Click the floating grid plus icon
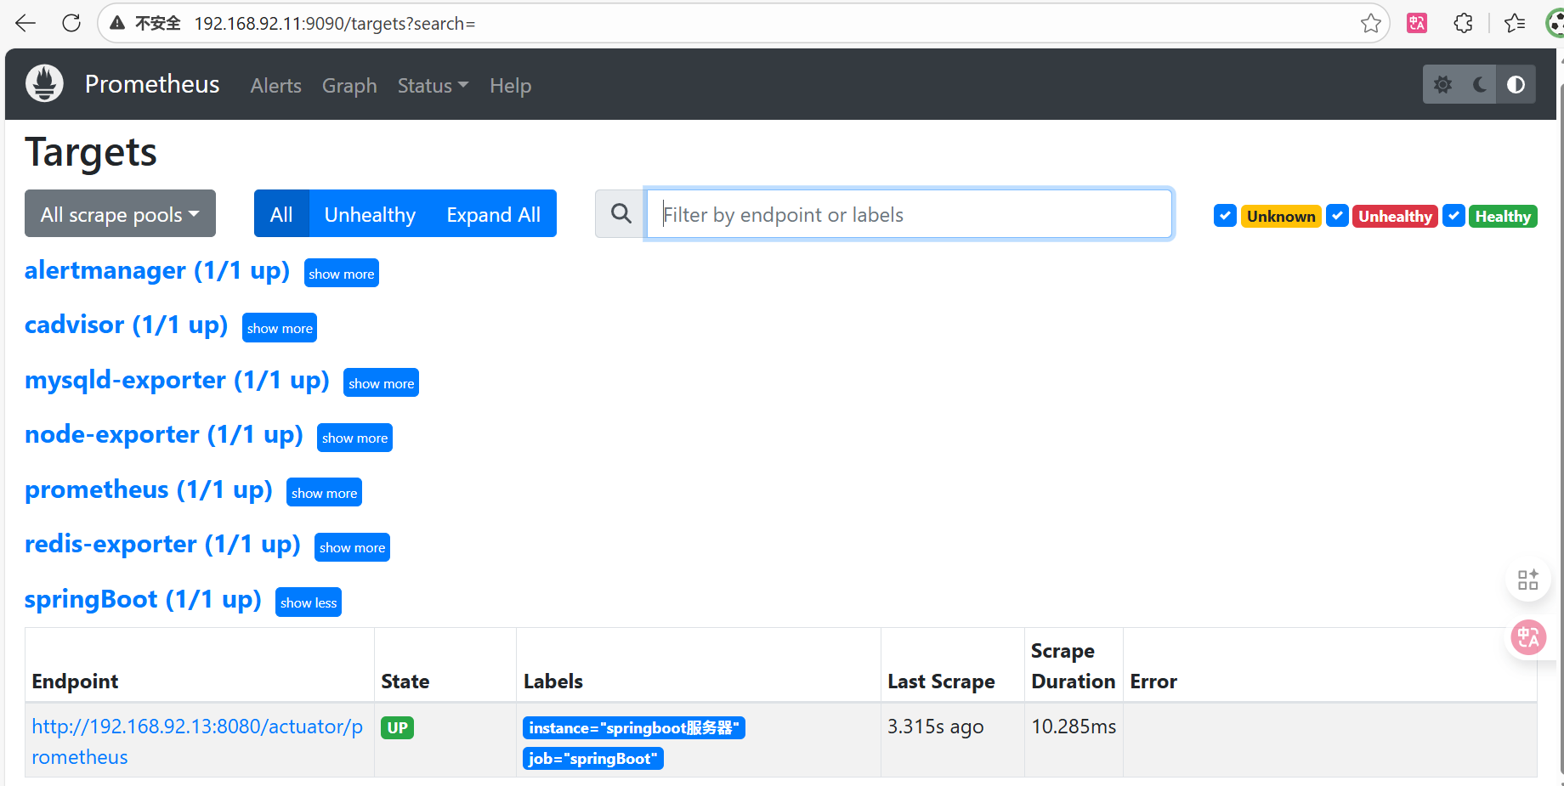 [x=1527, y=580]
